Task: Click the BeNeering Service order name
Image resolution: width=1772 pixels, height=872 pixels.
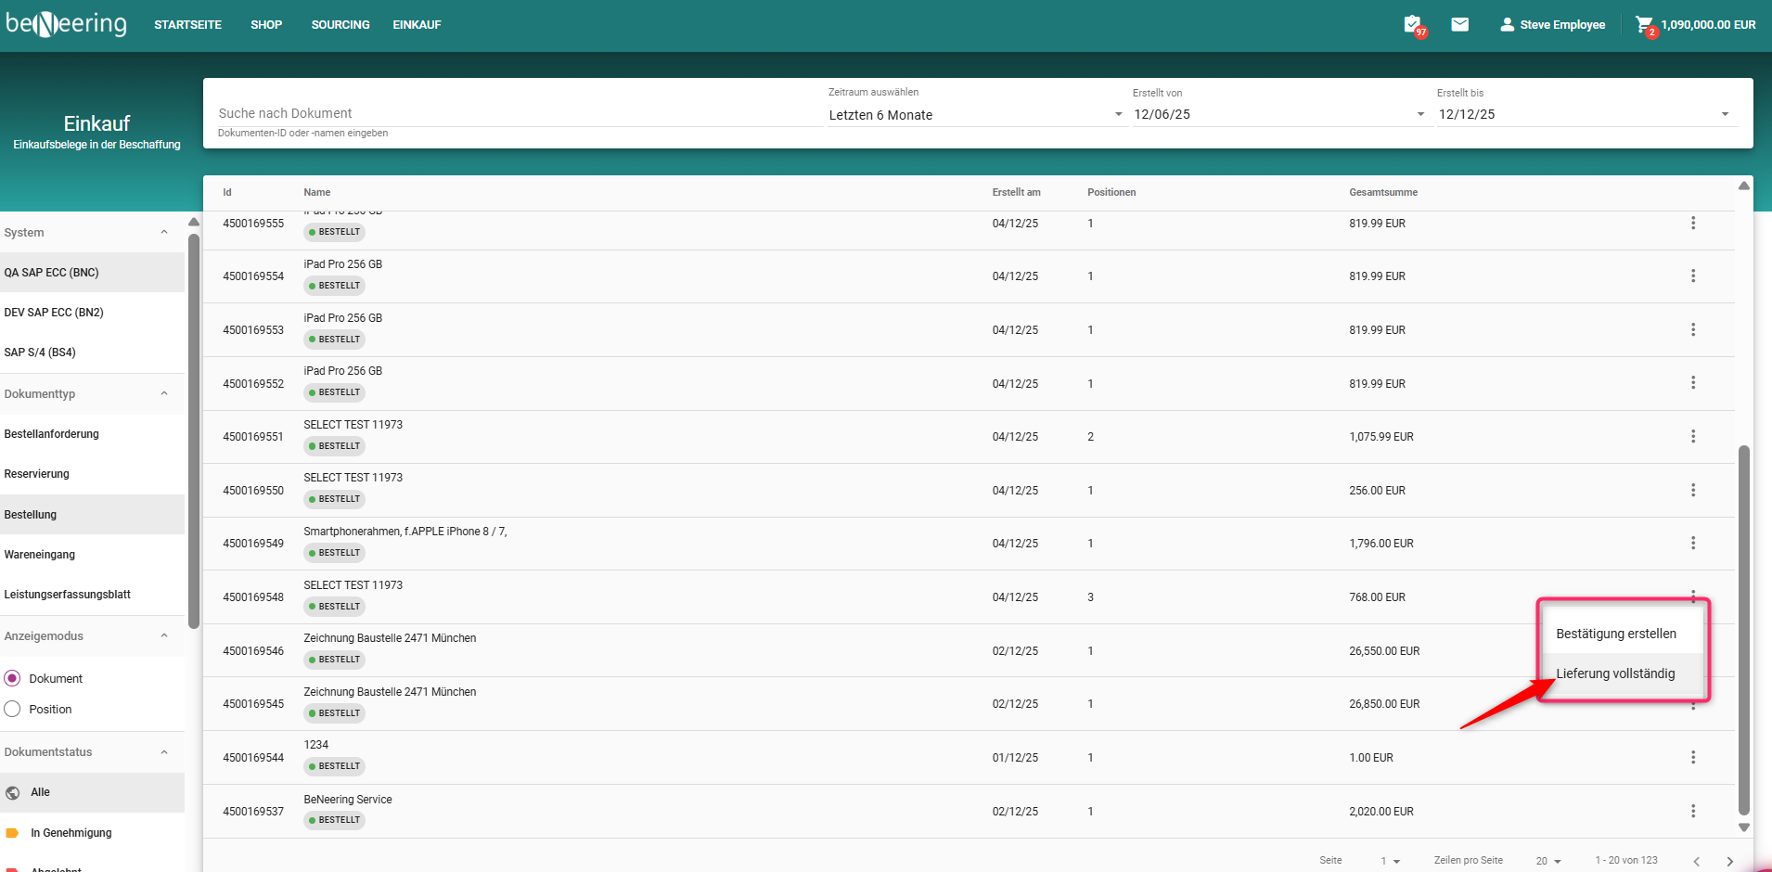Action: coord(348,799)
